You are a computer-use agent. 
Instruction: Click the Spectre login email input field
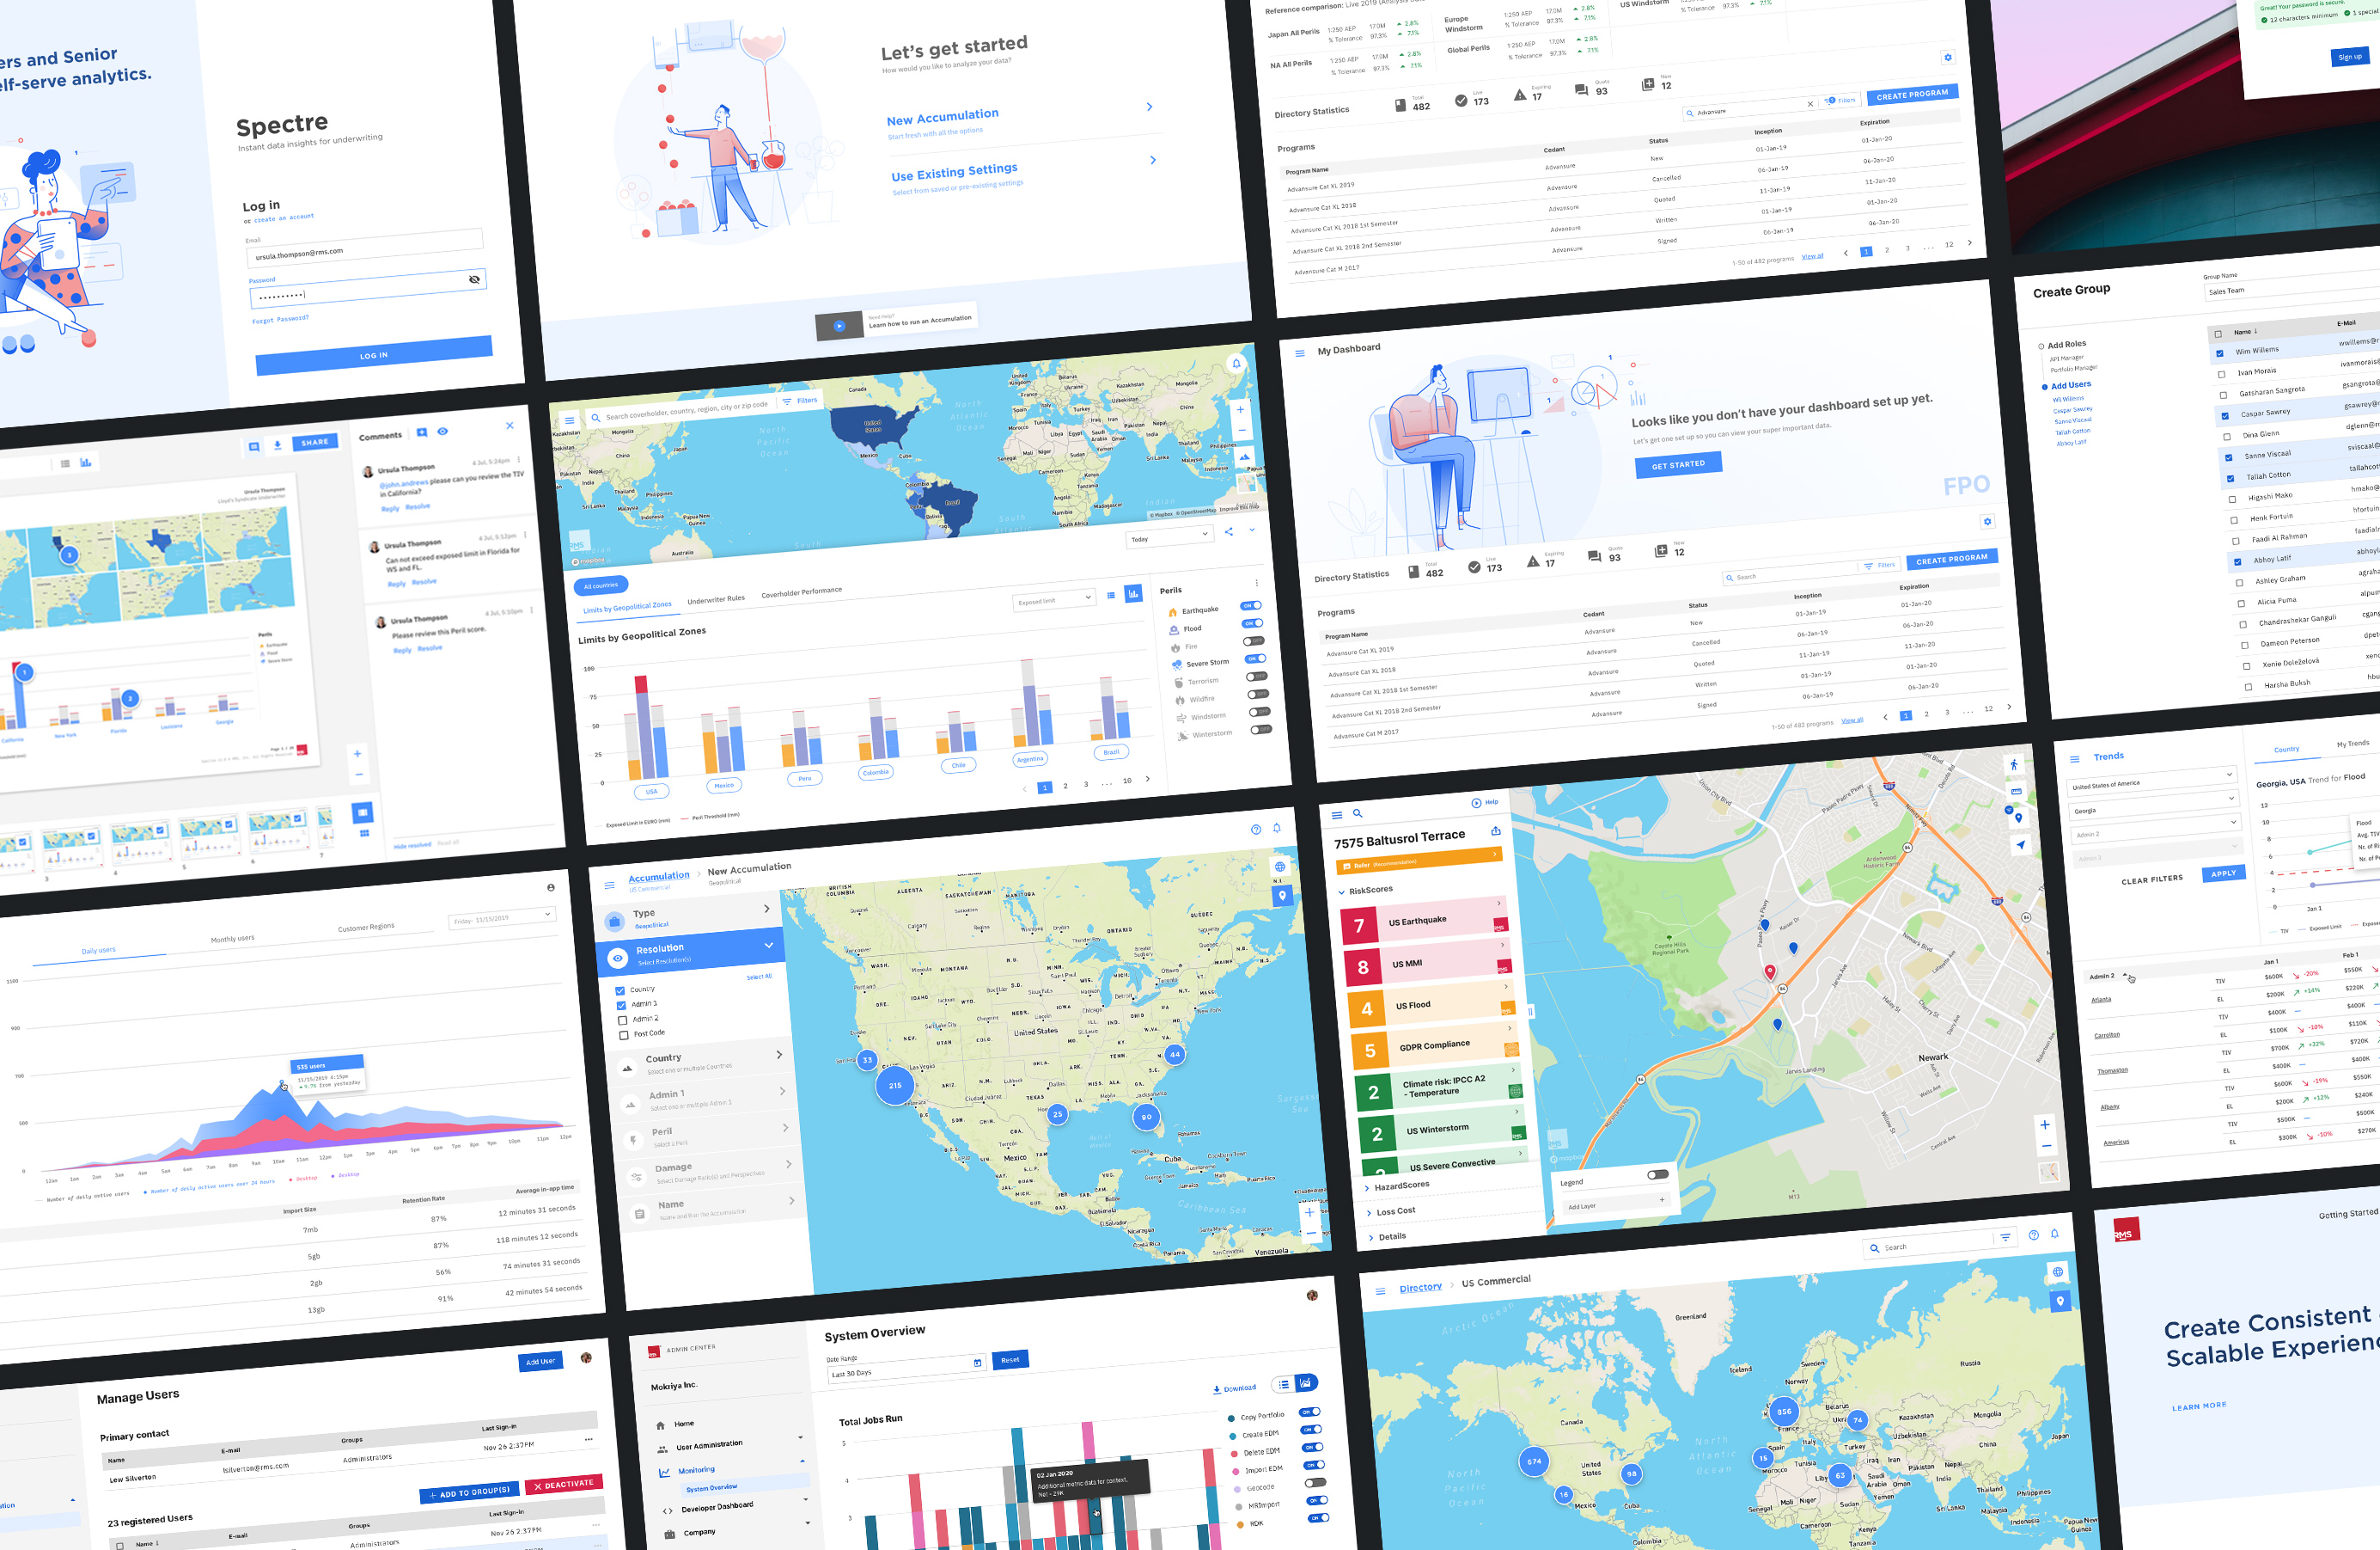(x=366, y=254)
